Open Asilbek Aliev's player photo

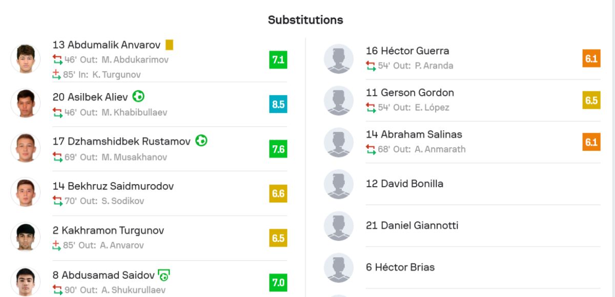26,103
